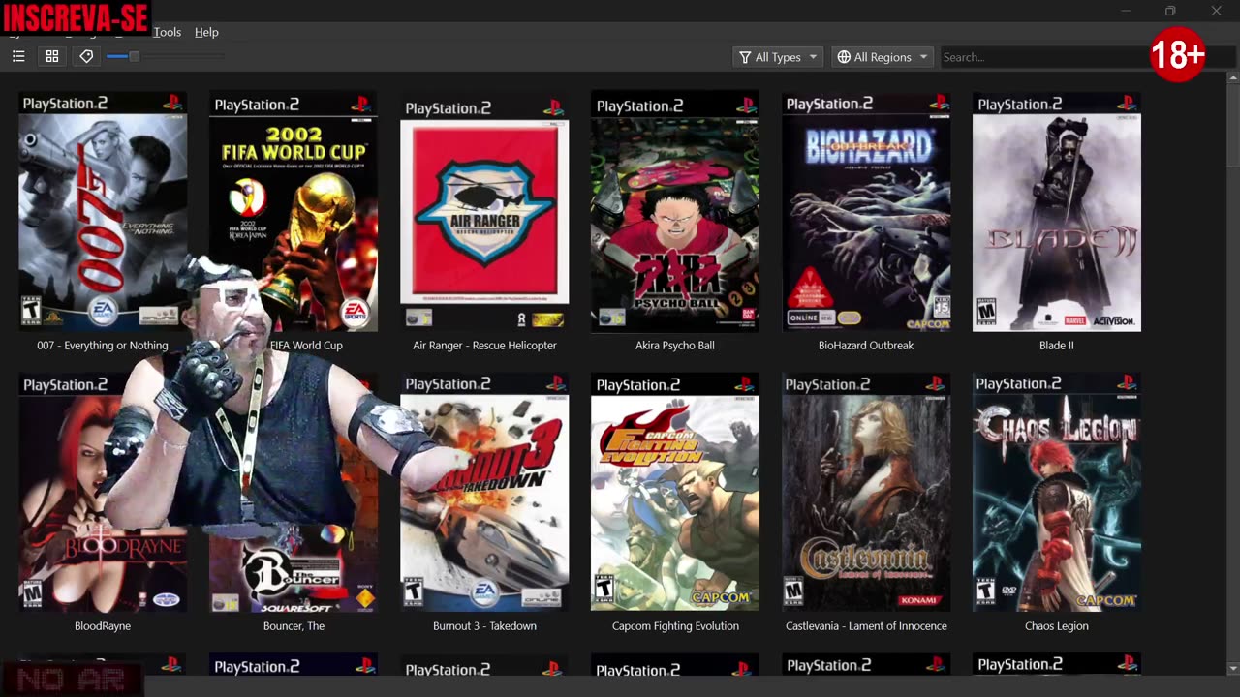Open the Help menu
The image size is (1240, 697).
(x=206, y=32)
